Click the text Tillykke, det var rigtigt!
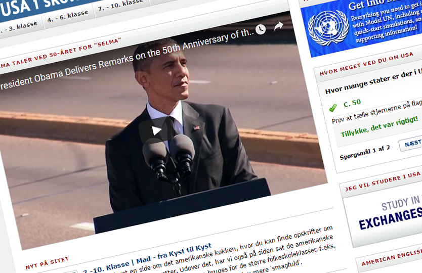Viewport: 422px width, 273px height. (379, 127)
